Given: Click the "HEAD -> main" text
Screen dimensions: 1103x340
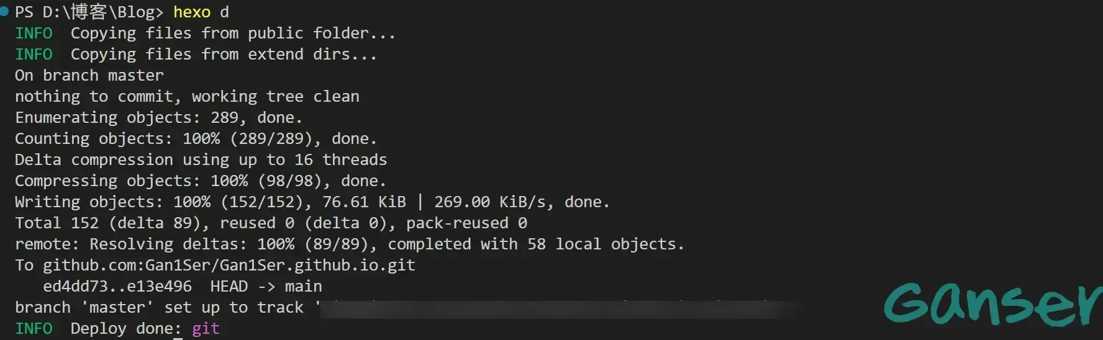Looking at the screenshot, I should (266, 287).
